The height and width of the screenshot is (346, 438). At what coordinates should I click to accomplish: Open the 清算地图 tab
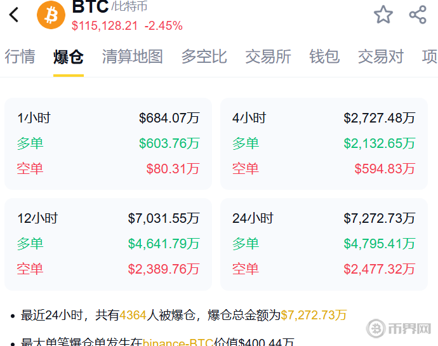pos(133,57)
